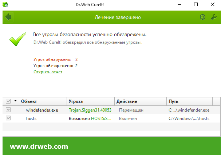
Task: Click 'Угроз обезврежено: 2' text
Action: point(55,66)
